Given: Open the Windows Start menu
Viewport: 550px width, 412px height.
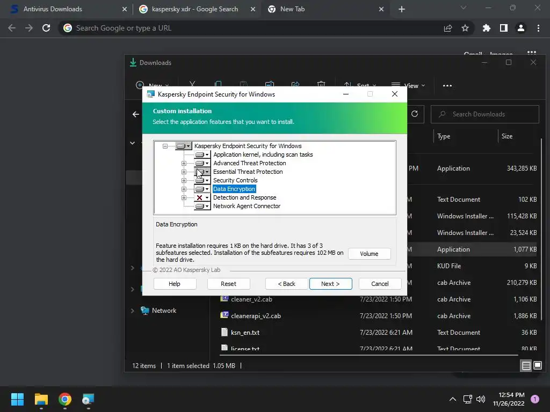Looking at the screenshot, I should [x=17, y=399].
